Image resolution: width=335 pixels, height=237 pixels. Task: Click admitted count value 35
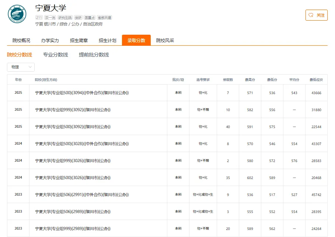pyautogui.click(x=228, y=178)
